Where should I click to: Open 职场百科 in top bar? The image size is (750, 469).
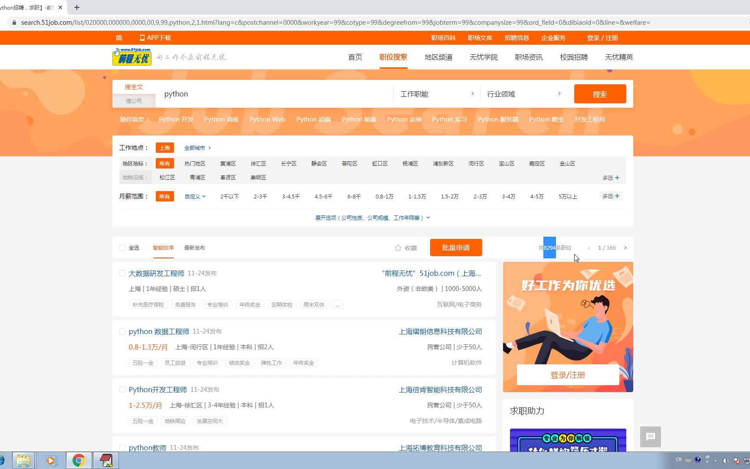(443, 38)
